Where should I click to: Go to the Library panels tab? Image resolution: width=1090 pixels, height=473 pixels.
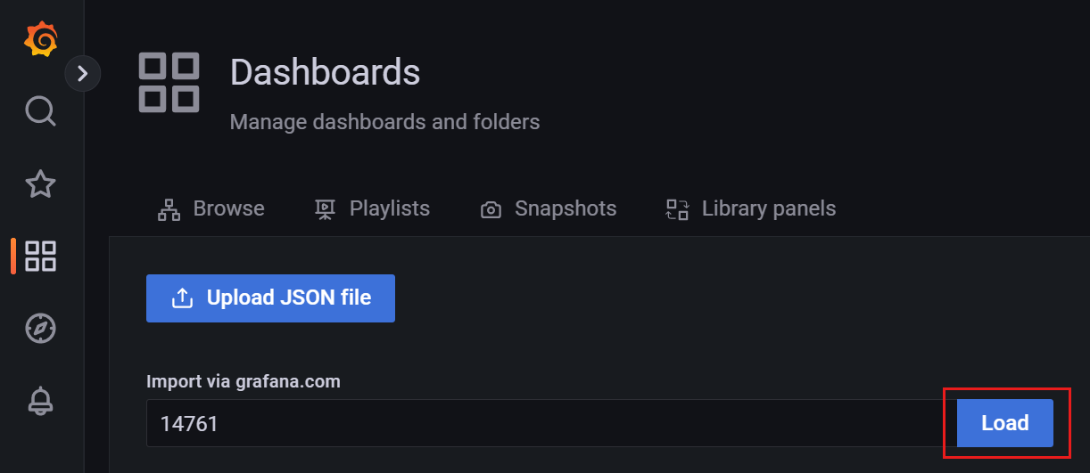pyautogui.click(x=751, y=208)
